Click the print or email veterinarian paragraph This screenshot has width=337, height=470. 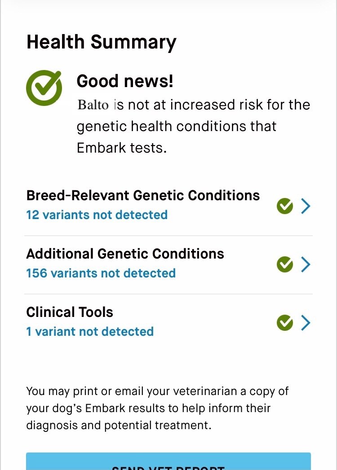coord(158,408)
